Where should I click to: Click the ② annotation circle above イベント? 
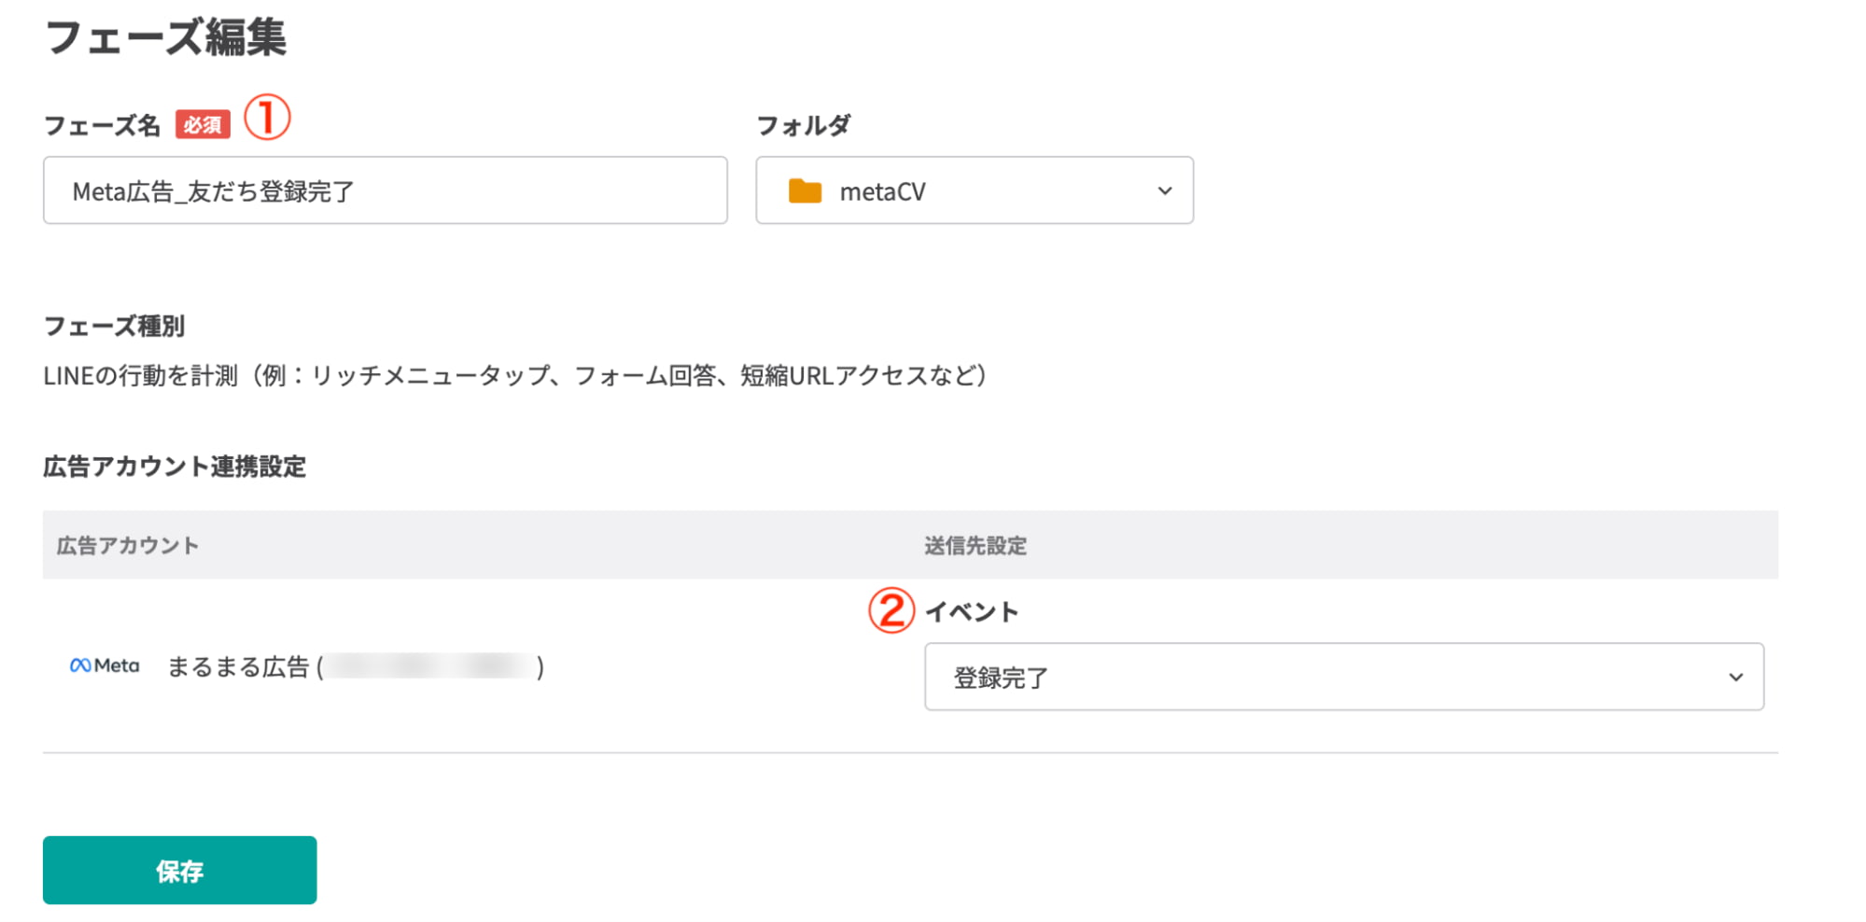point(890,613)
